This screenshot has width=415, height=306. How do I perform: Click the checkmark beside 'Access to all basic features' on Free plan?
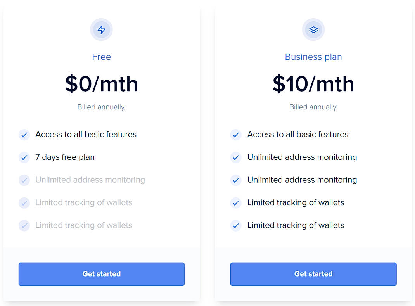[x=24, y=135]
